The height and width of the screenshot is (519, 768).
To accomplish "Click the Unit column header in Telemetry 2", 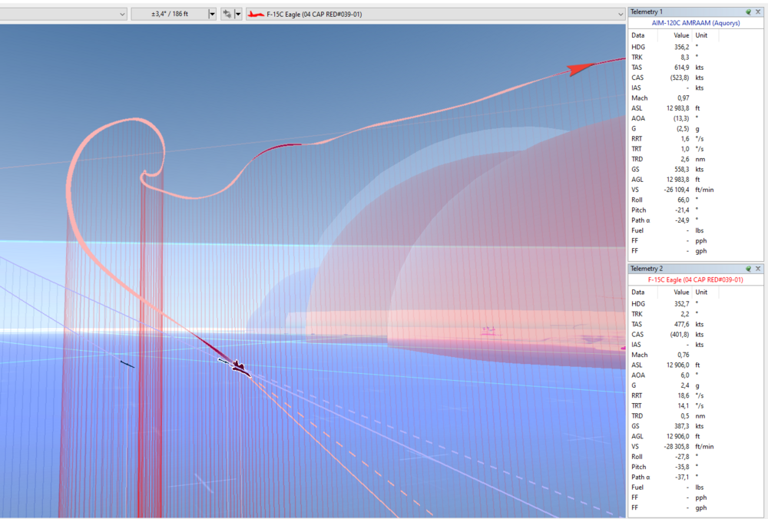I will tap(701, 292).
